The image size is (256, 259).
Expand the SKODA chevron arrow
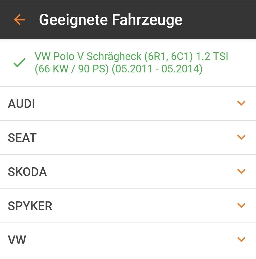point(241,171)
